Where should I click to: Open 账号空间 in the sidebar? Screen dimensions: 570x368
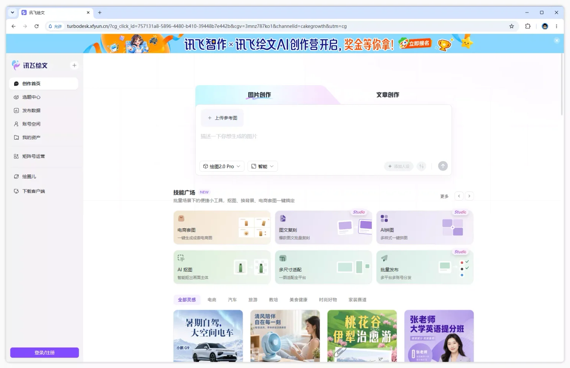pyautogui.click(x=43, y=124)
